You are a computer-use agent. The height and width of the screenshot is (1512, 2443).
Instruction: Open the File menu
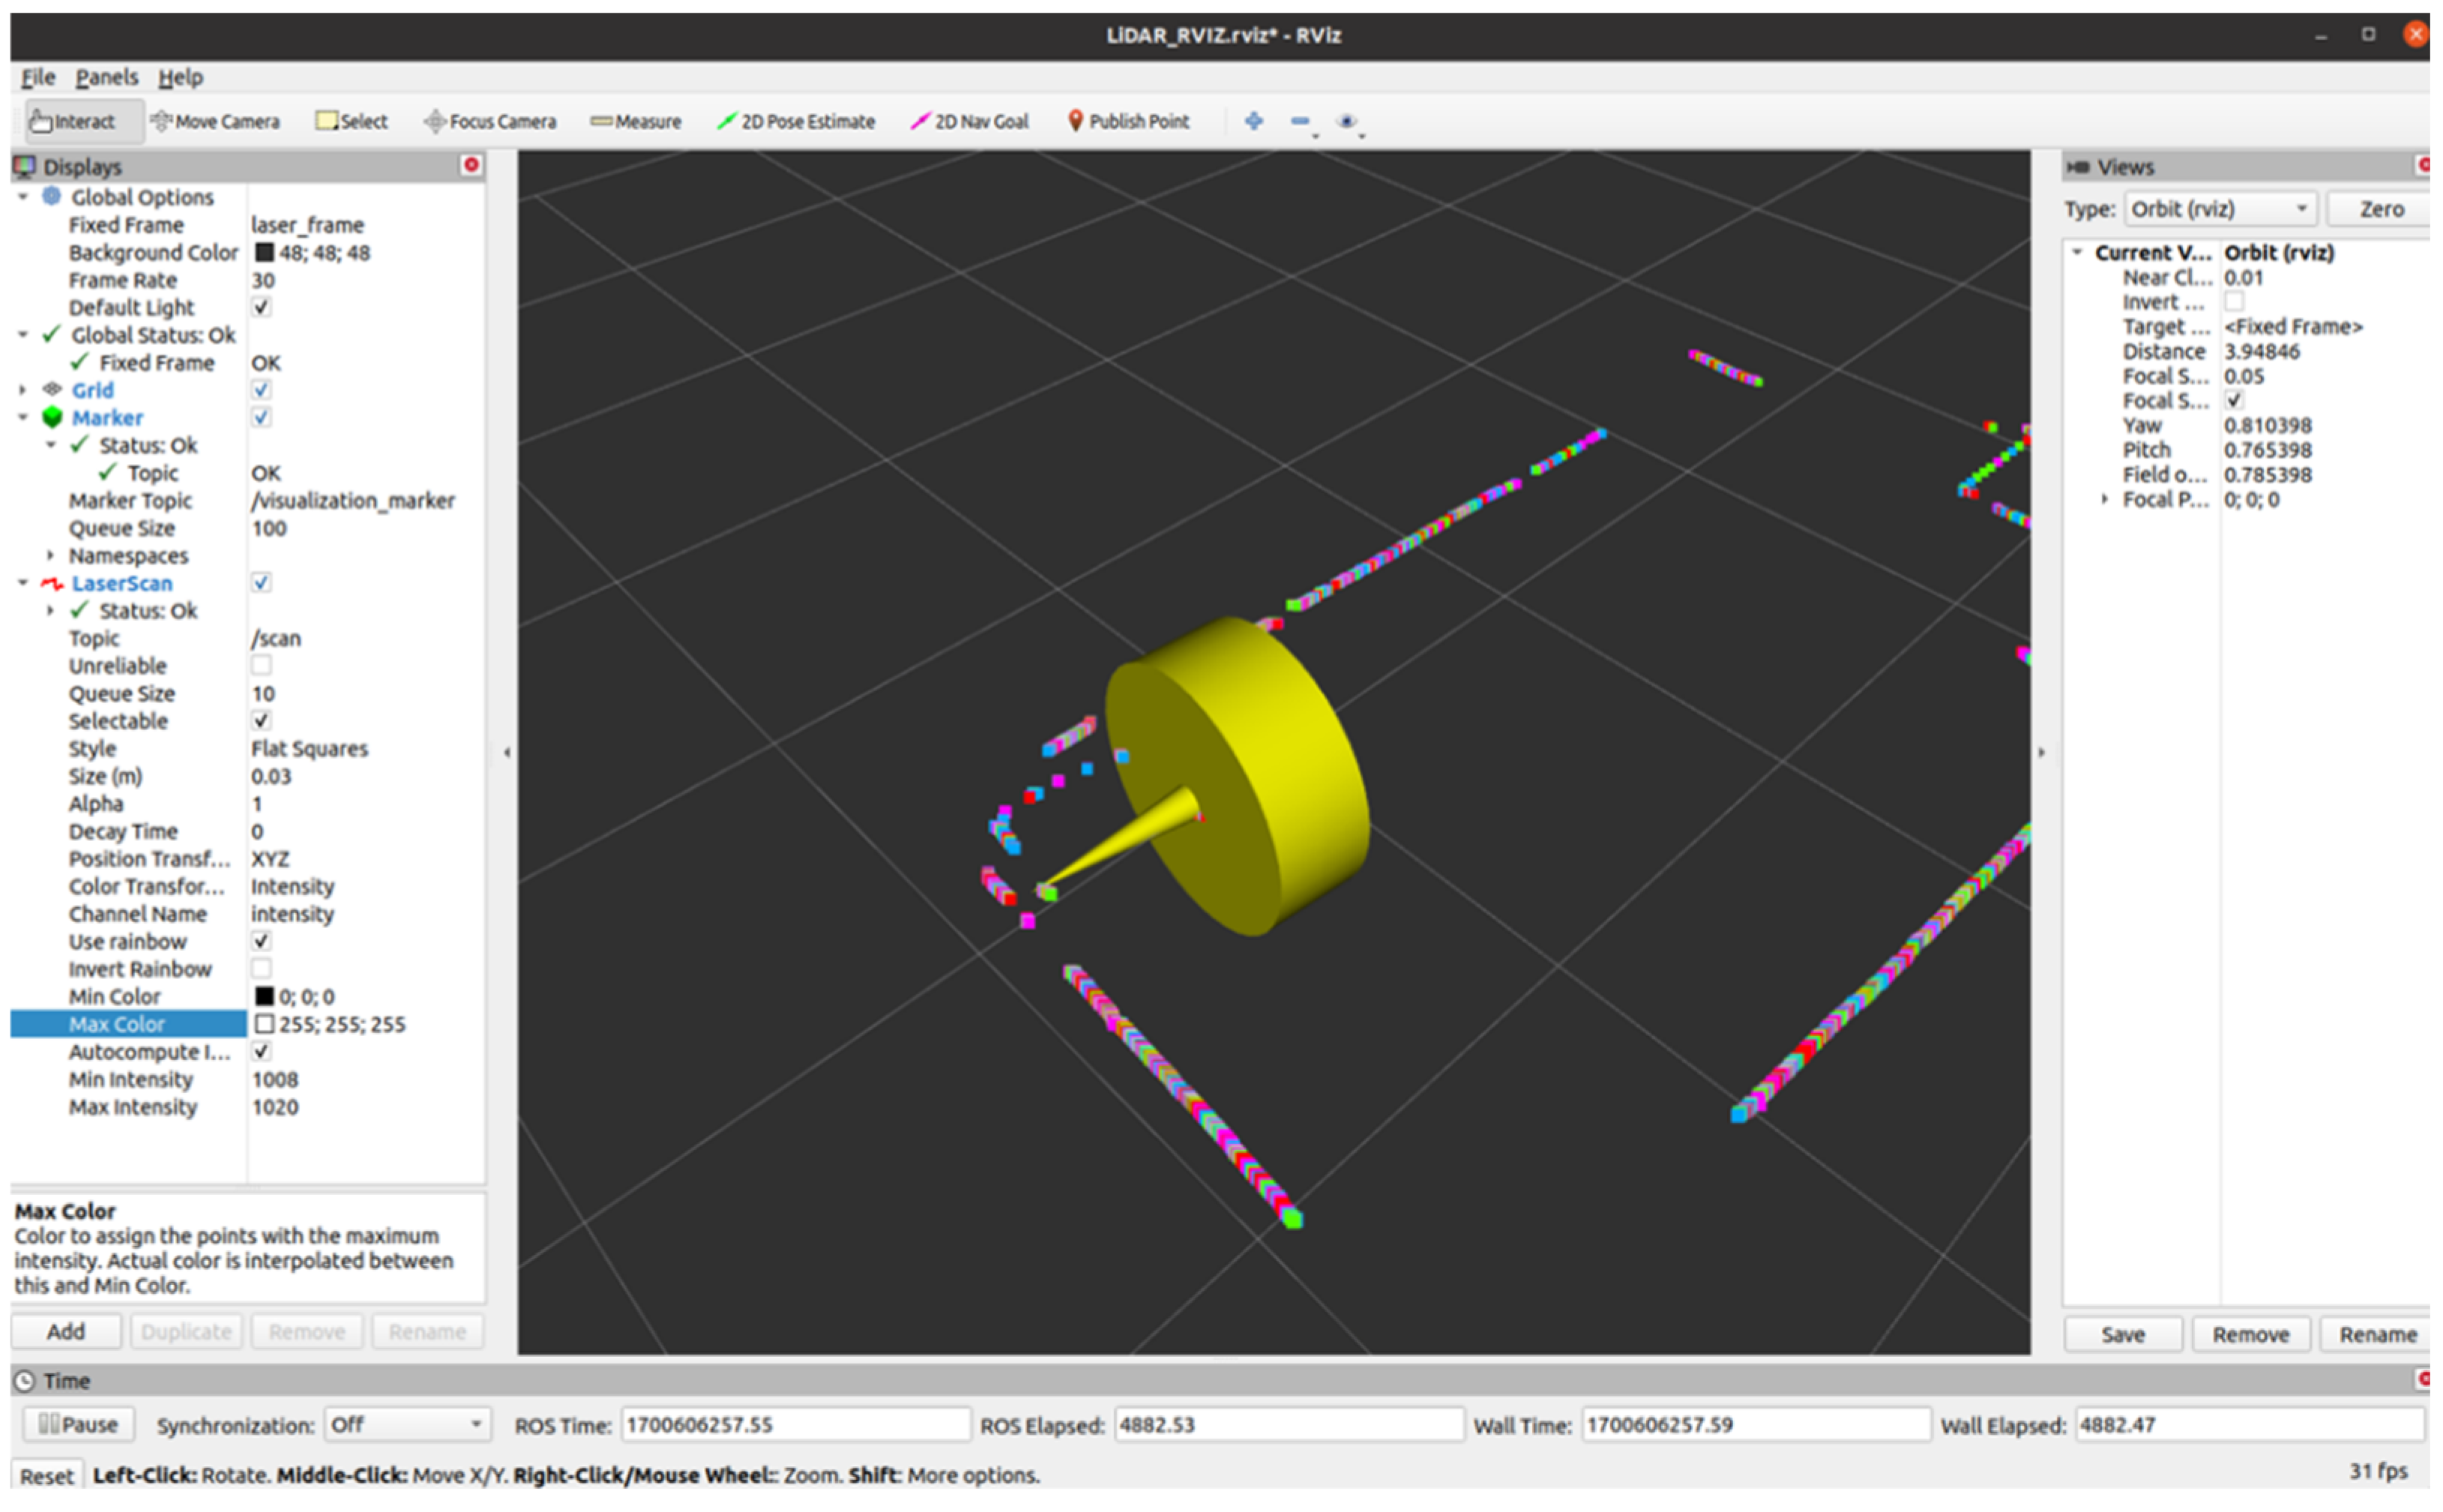(x=38, y=77)
